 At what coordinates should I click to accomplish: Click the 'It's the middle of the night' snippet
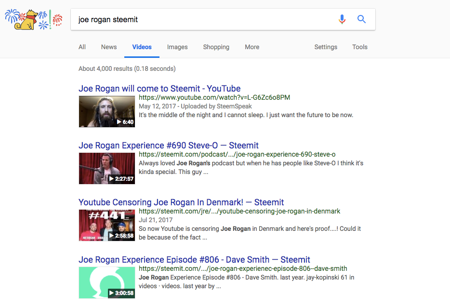(246, 115)
